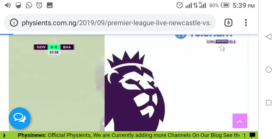Tap the volume speaker status icon
Viewport: 279px width, 139px height.
[x=8, y=5]
